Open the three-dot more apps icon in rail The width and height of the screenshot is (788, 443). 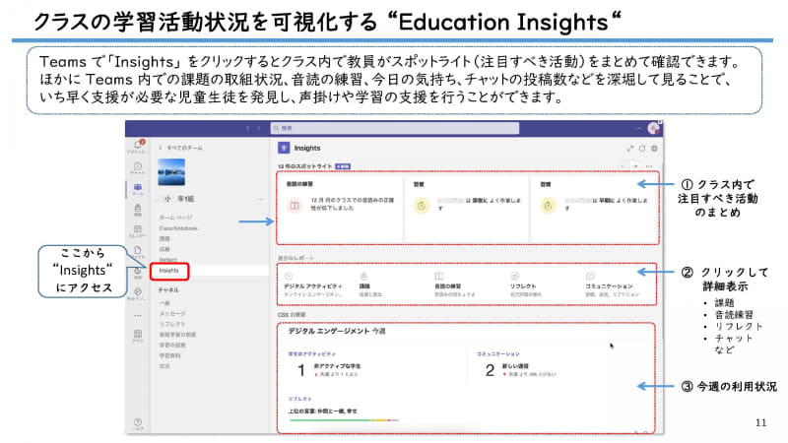(x=138, y=316)
